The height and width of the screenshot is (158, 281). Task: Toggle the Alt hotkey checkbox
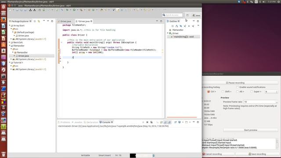click(238, 92)
